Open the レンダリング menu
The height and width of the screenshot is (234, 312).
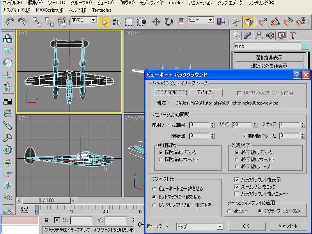[x=261, y=3]
